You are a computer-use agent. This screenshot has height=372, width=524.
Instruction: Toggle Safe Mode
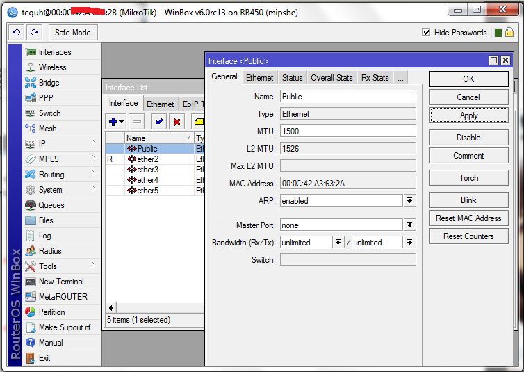[x=73, y=33]
